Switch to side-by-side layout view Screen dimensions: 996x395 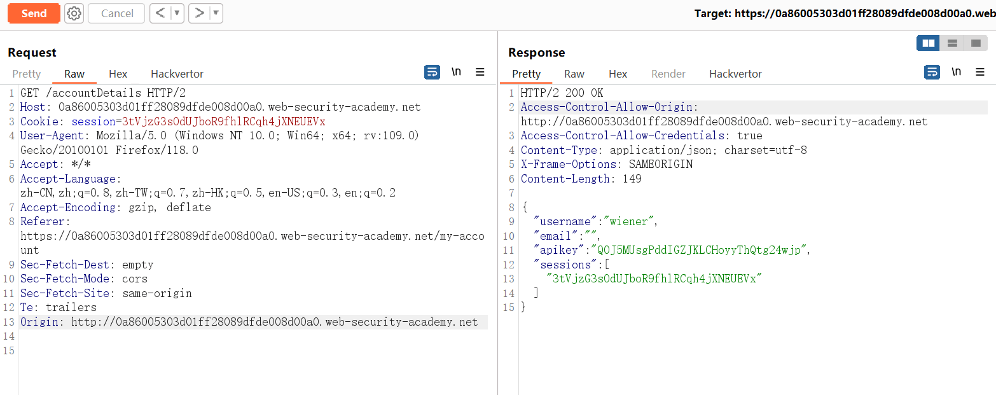click(928, 43)
